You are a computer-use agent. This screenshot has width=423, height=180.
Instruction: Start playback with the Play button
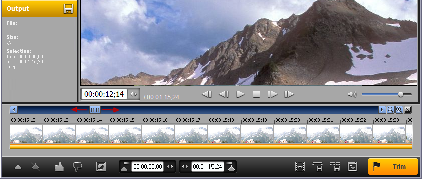click(240, 94)
